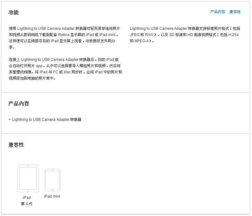Click the line 视频添加到电脑的照片库中
Viewport: 252px width, 216px height.
coord(32,78)
